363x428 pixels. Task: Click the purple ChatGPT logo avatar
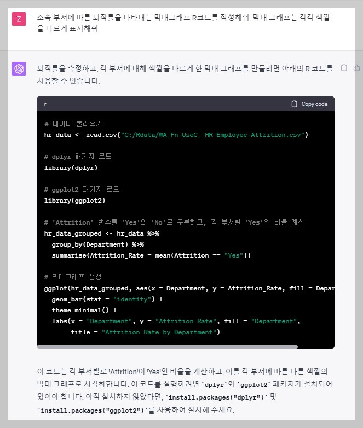coord(19,69)
